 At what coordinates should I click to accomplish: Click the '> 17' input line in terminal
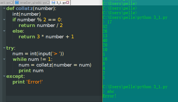107,22
